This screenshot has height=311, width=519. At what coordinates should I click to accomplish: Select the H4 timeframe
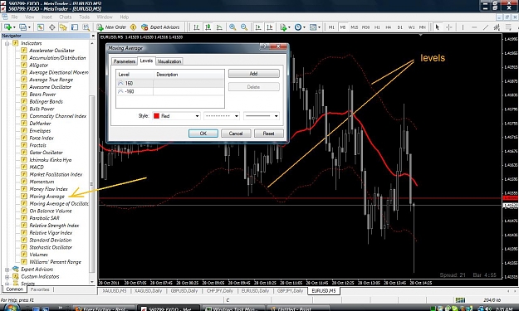389,27
